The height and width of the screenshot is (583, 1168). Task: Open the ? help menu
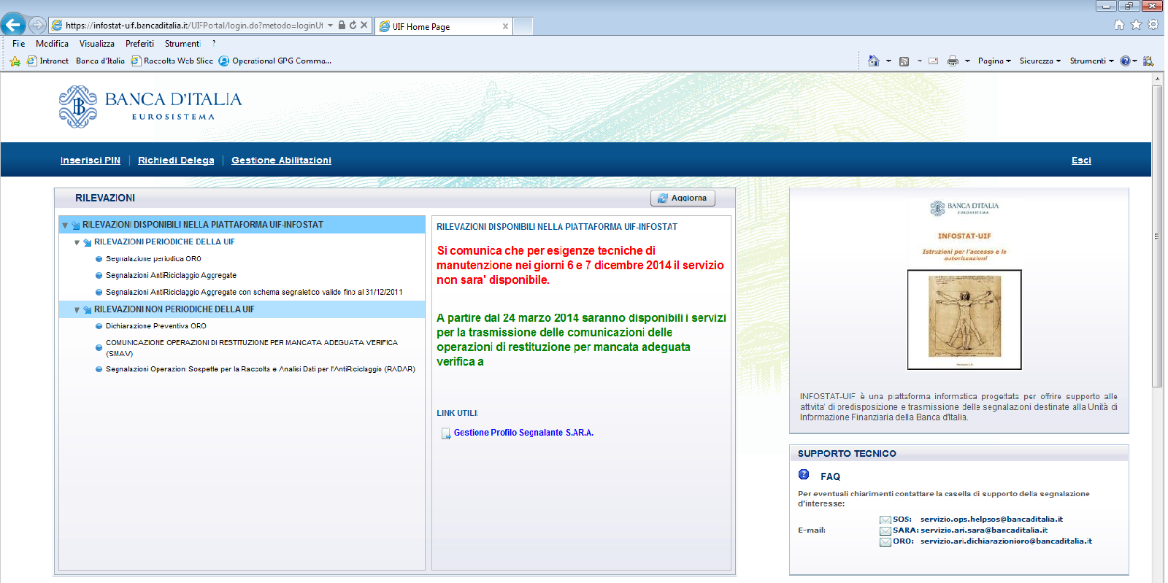pos(214,44)
